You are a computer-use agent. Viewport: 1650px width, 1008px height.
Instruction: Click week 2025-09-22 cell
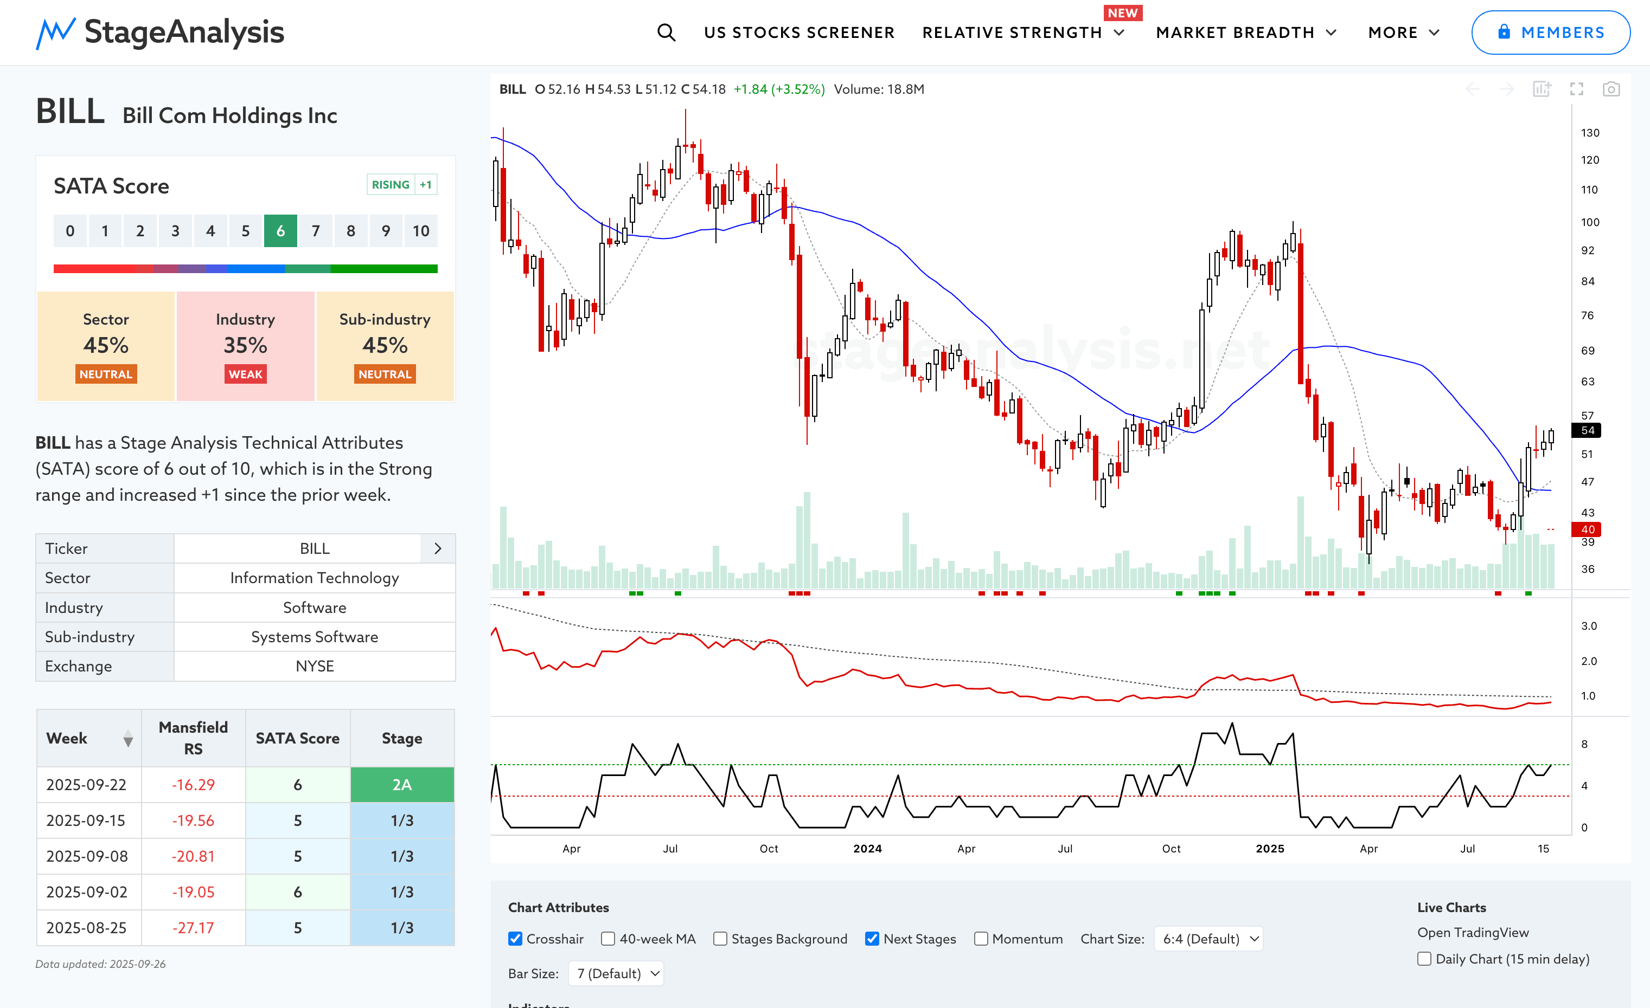click(x=89, y=785)
